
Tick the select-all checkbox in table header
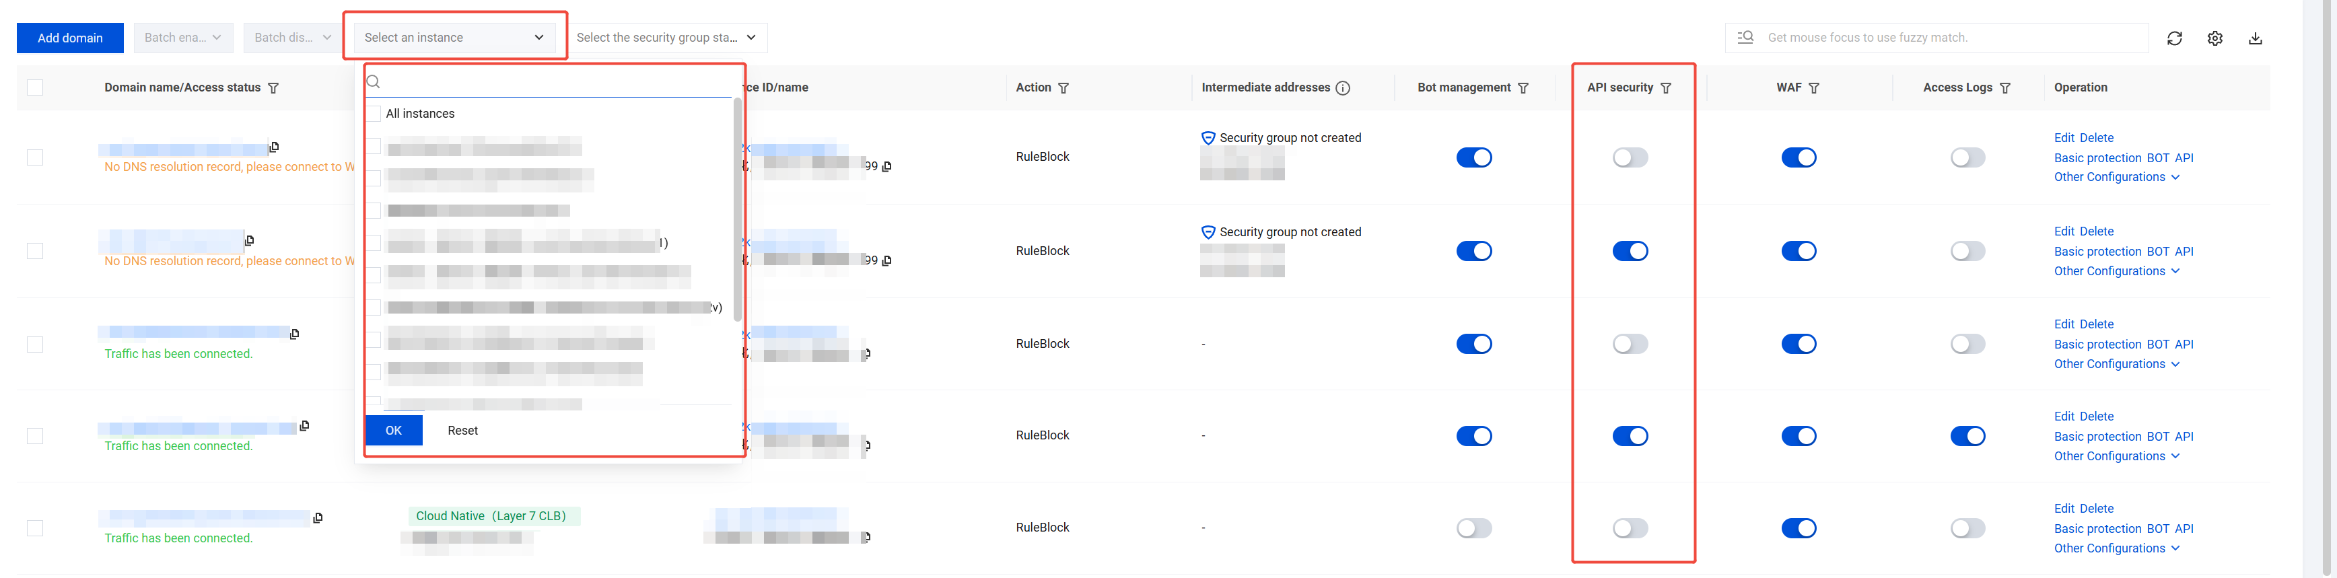(36, 88)
